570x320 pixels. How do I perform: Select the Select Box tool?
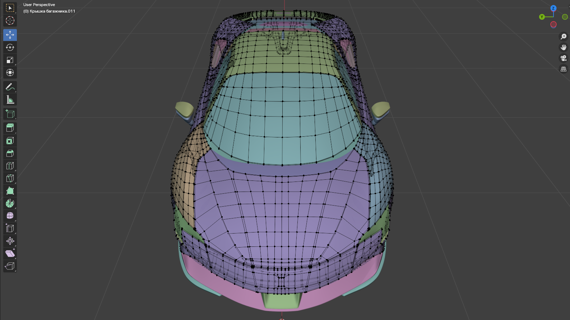(10, 8)
